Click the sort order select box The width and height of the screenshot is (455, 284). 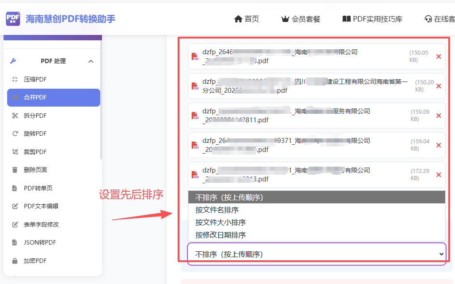tap(317, 254)
